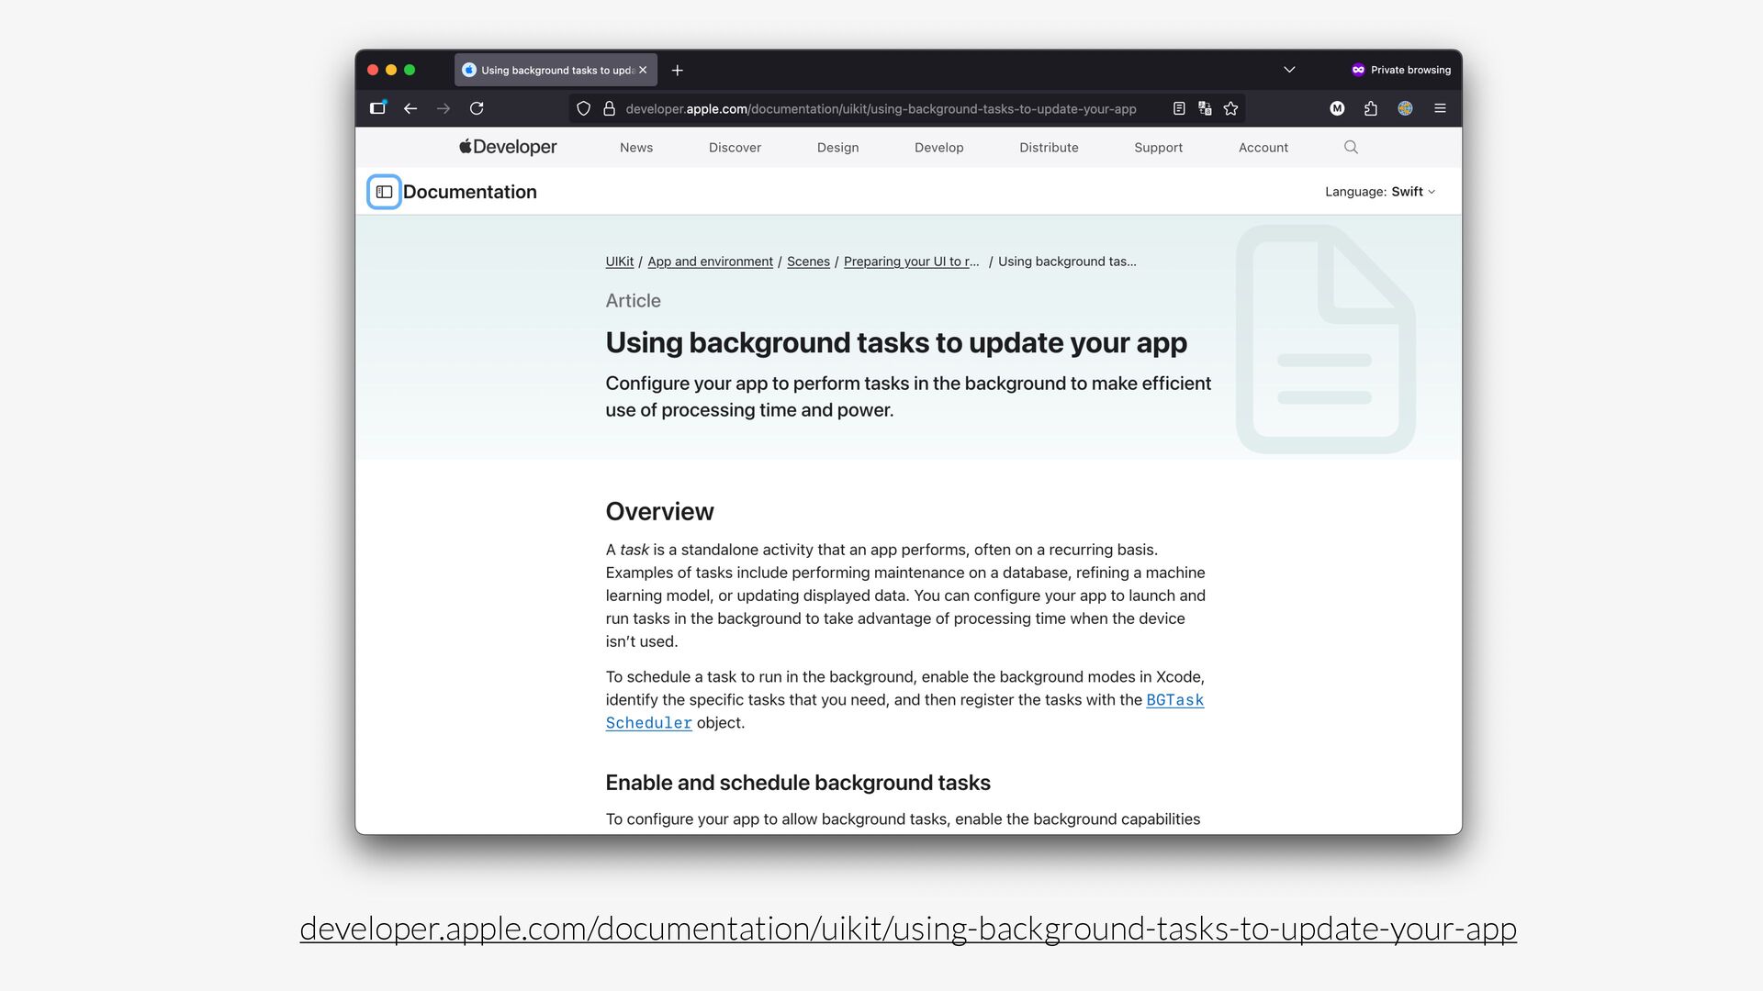Reload the current page
The height and width of the screenshot is (991, 1763).
coord(477,108)
